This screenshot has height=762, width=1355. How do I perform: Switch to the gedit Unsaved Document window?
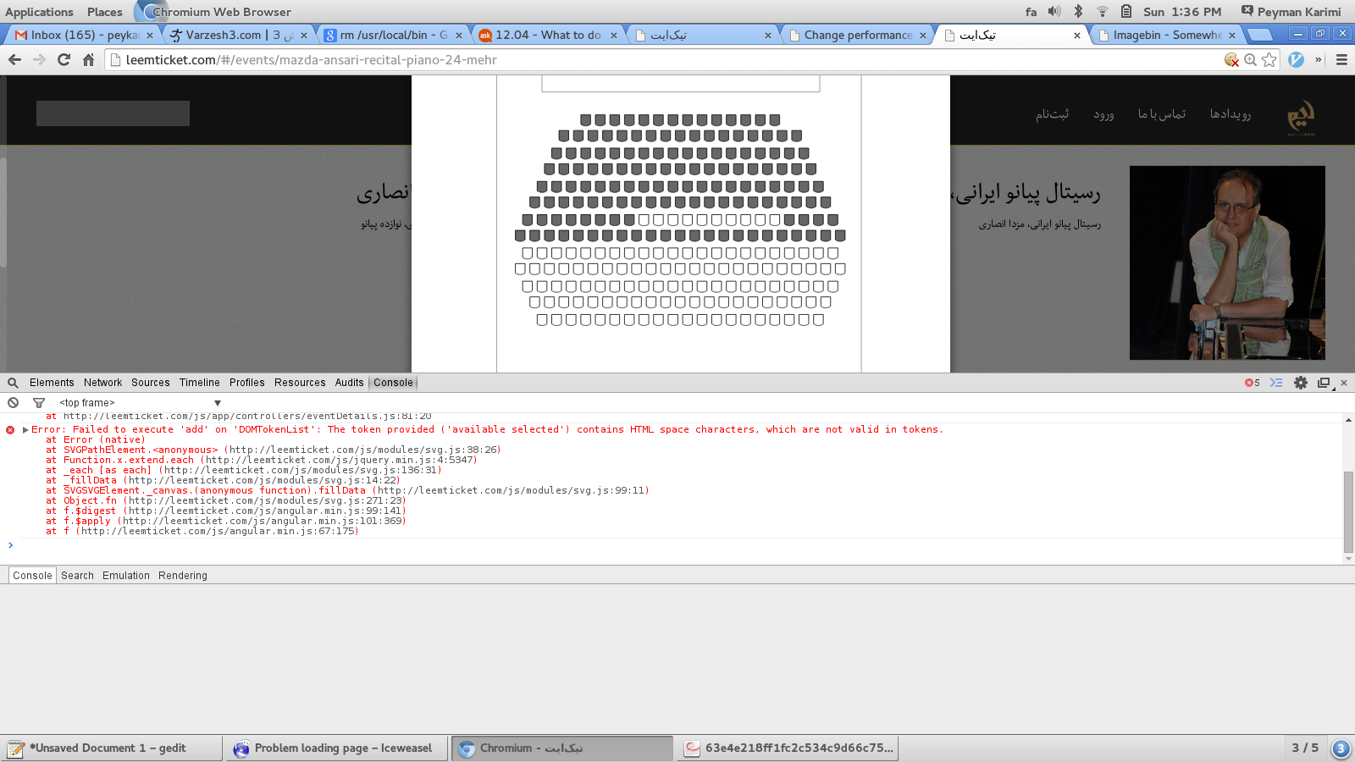[x=113, y=748]
